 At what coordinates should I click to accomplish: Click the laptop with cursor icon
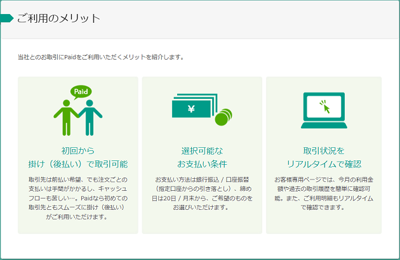(x=324, y=110)
